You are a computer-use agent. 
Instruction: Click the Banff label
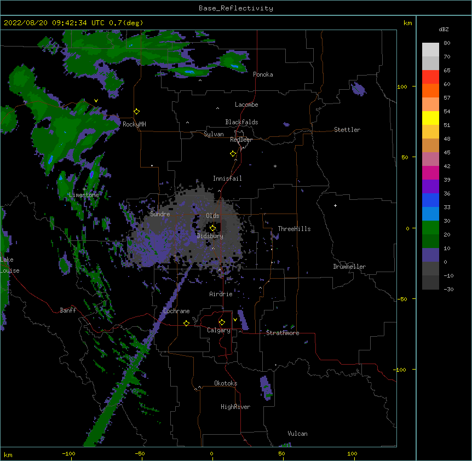(x=68, y=310)
